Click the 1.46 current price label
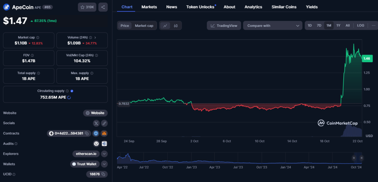 (x=368, y=59)
